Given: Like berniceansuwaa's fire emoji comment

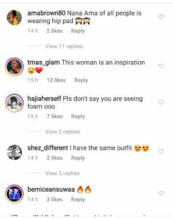Looking at the screenshot, I should (x=161, y=193).
